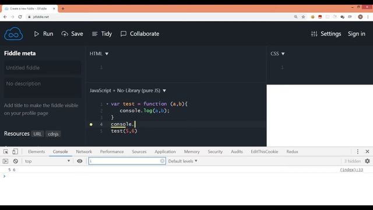The width and height of the screenshot is (373, 210).
Task: Click the JSFiddle cloud logo
Action: (13, 34)
